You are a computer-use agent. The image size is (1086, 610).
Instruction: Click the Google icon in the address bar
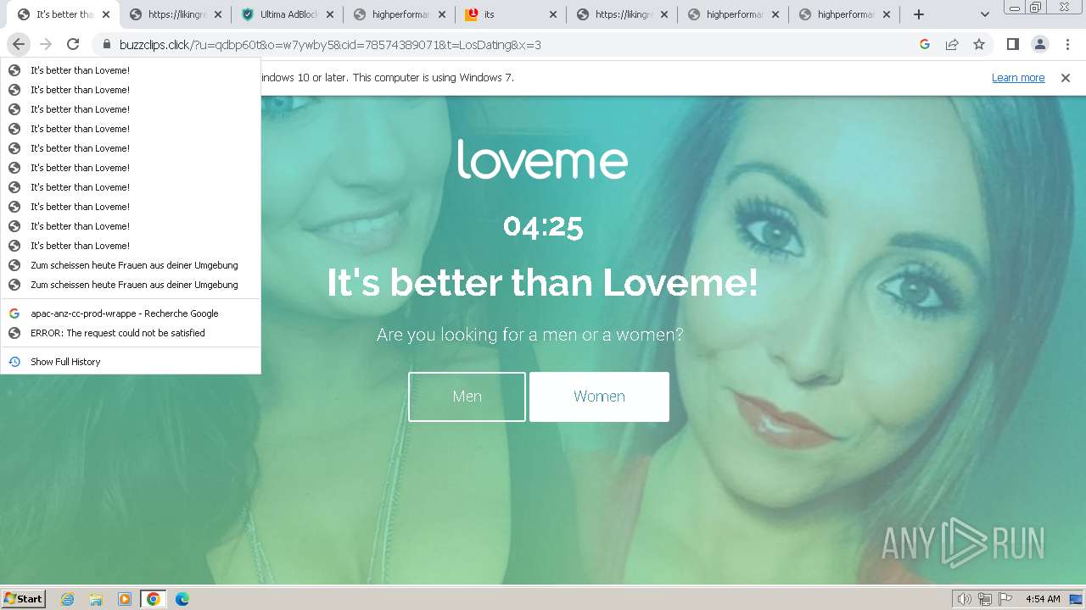925,45
